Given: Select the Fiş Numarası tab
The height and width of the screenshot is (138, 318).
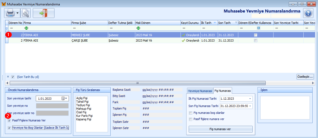Looking at the screenshot, I should point(223,91).
